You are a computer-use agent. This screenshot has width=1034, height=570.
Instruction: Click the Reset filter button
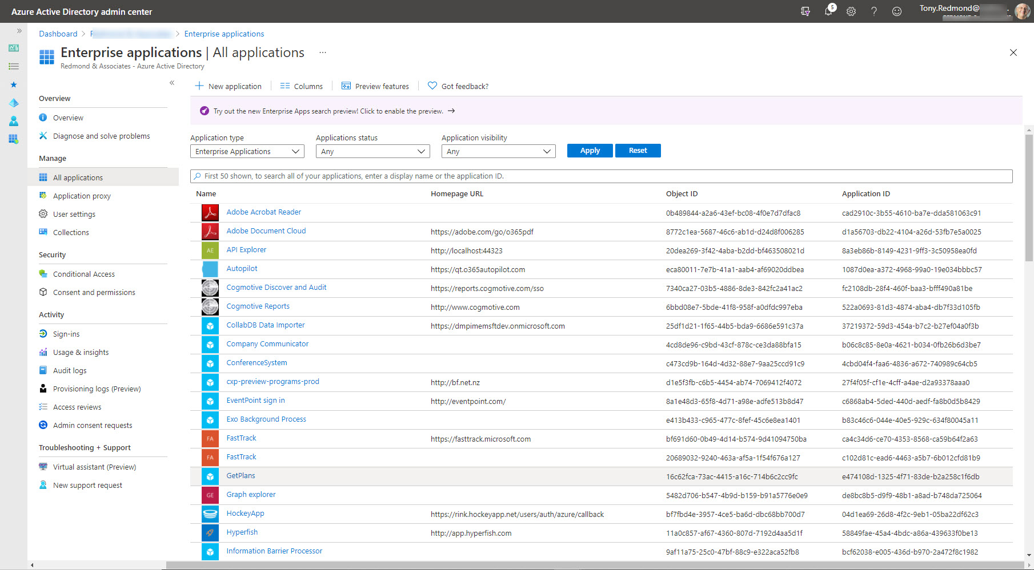click(x=638, y=151)
